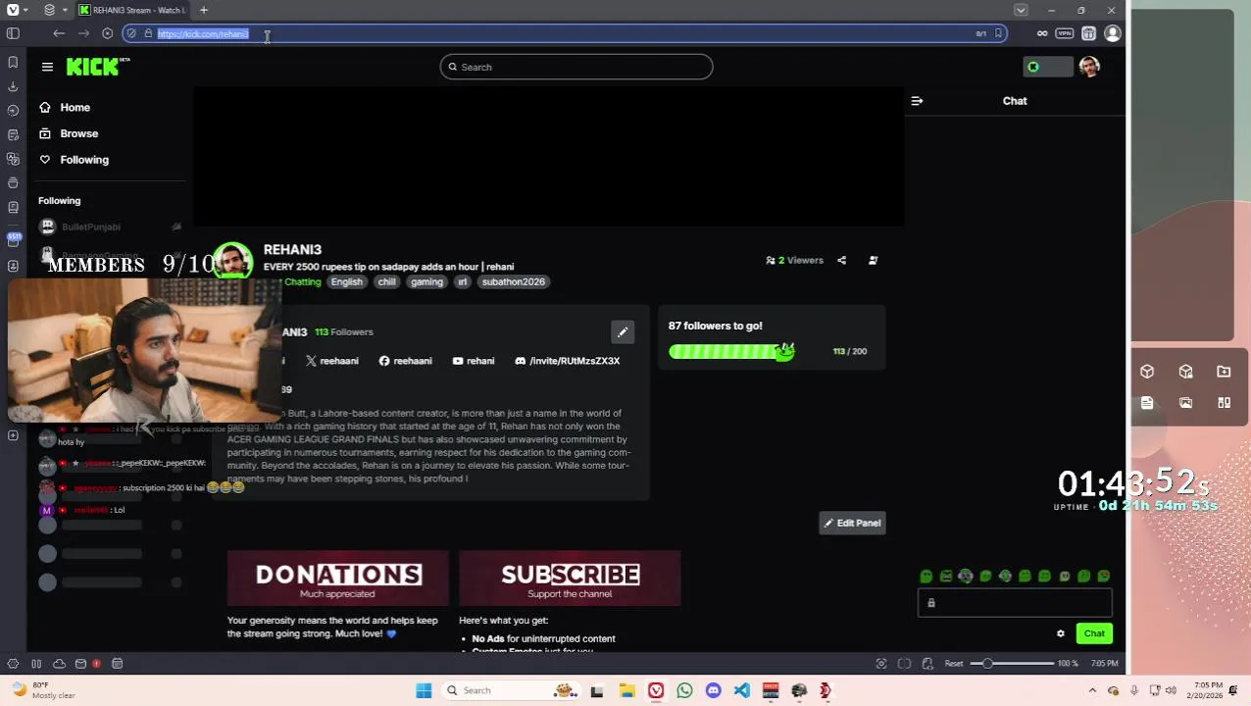The image size is (1251, 706).
Task: Open Windows Start menu
Action: [x=424, y=691]
